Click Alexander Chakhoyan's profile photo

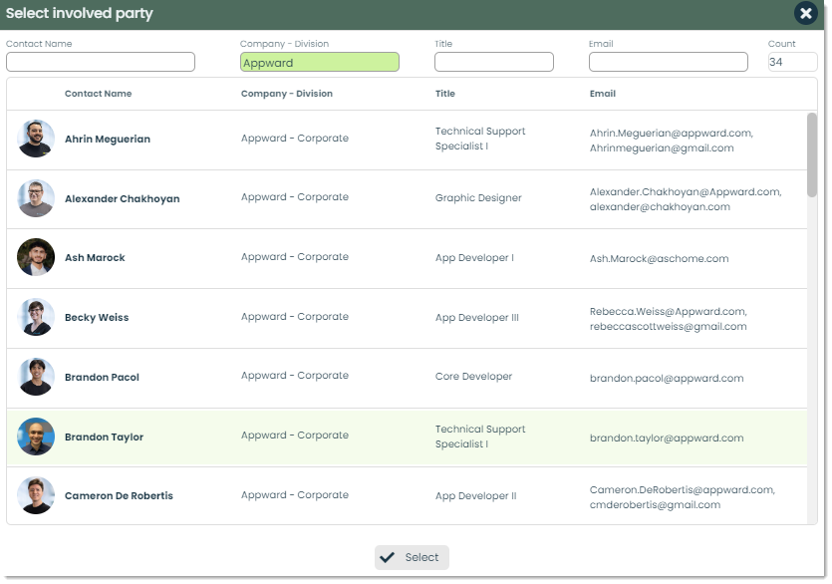click(36, 198)
